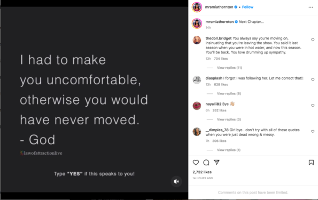
Task: Like the post with the heart icon
Action: [196, 162]
